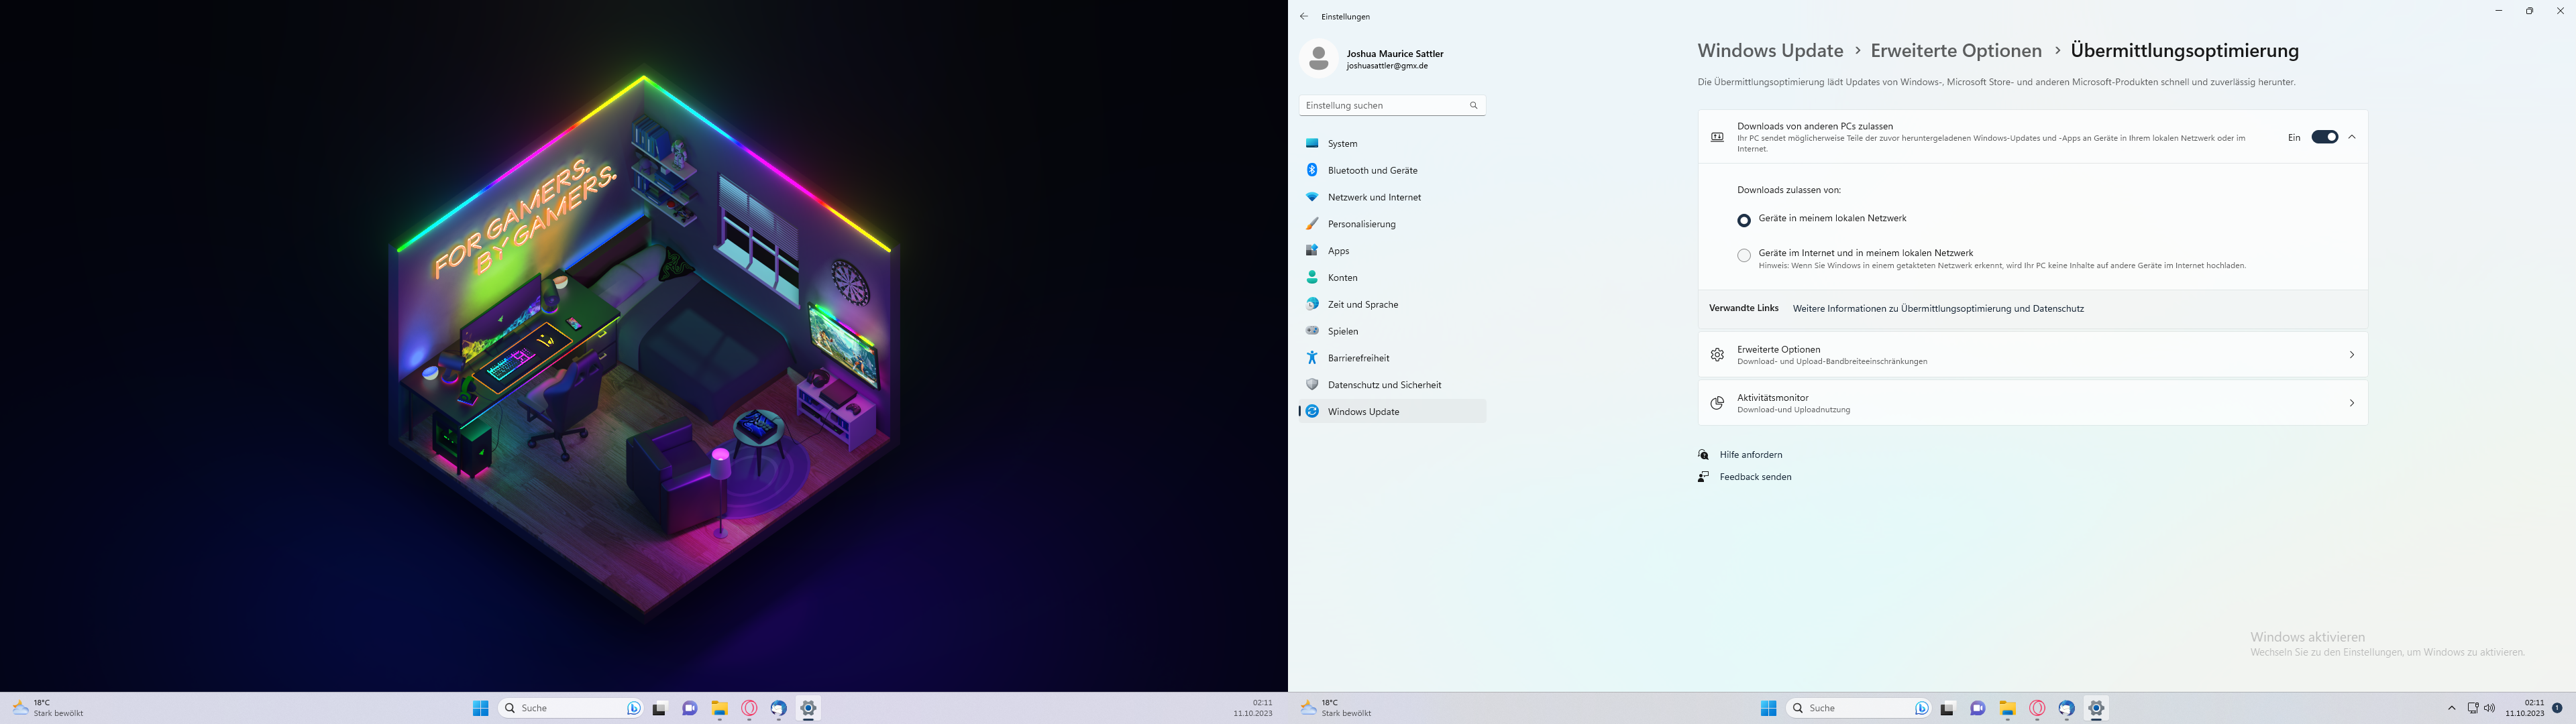Go to Erweiterte Optionen via breadcrumb heading

click(x=1956, y=51)
